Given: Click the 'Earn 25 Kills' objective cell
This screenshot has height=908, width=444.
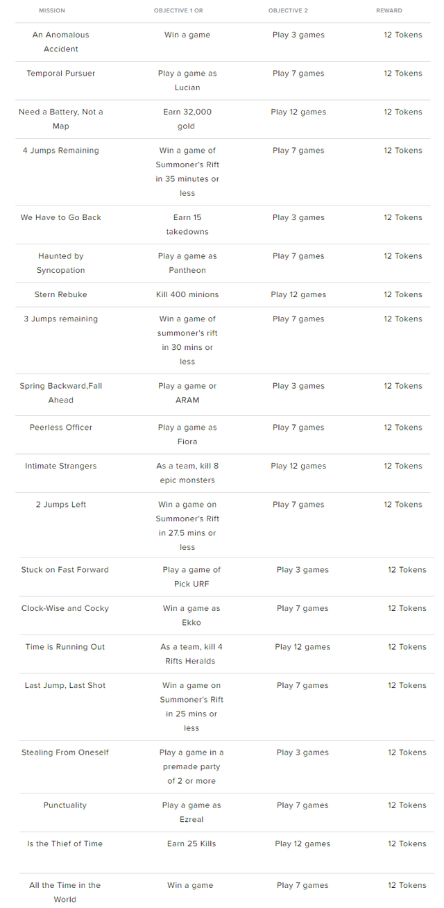Looking at the screenshot, I should click(191, 844).
